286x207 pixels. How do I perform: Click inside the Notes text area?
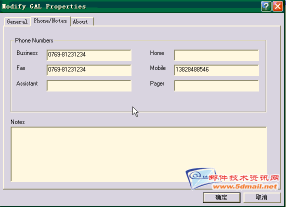138,154
